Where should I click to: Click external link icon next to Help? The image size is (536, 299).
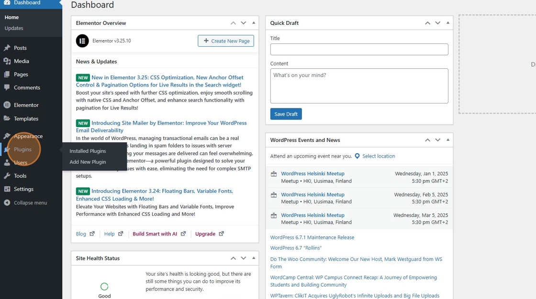[121, 234]
